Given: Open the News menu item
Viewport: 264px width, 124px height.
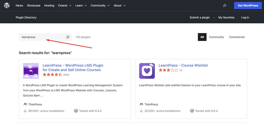Looking at the screenshot, I should [19, 6].
